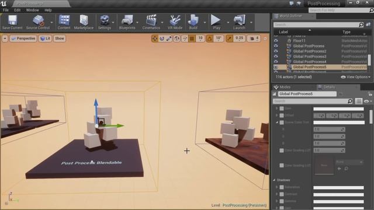Screen dimensions: 374x210
Task: Select the rotate gizmo mode icon
Action: pos(162,38)
